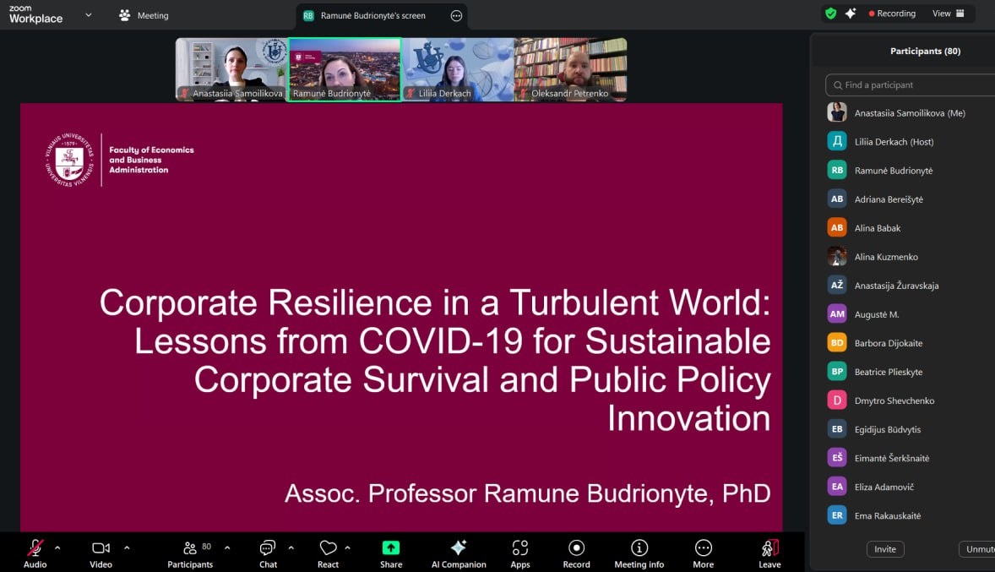Viewport: 995px width, 572px height.
Task: Toggle camera with Video button
Action: [x=101, y=548]
